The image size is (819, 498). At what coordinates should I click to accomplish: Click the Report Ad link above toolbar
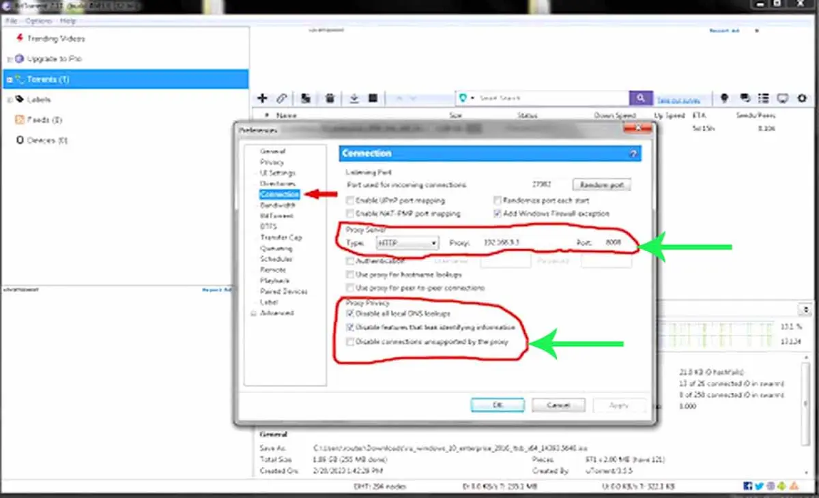pyautogui.click(x=724, y=31)
